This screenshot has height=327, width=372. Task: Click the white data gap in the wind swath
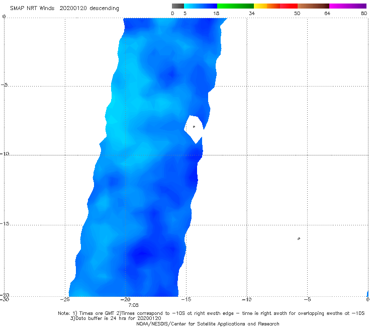coord(194,129)
